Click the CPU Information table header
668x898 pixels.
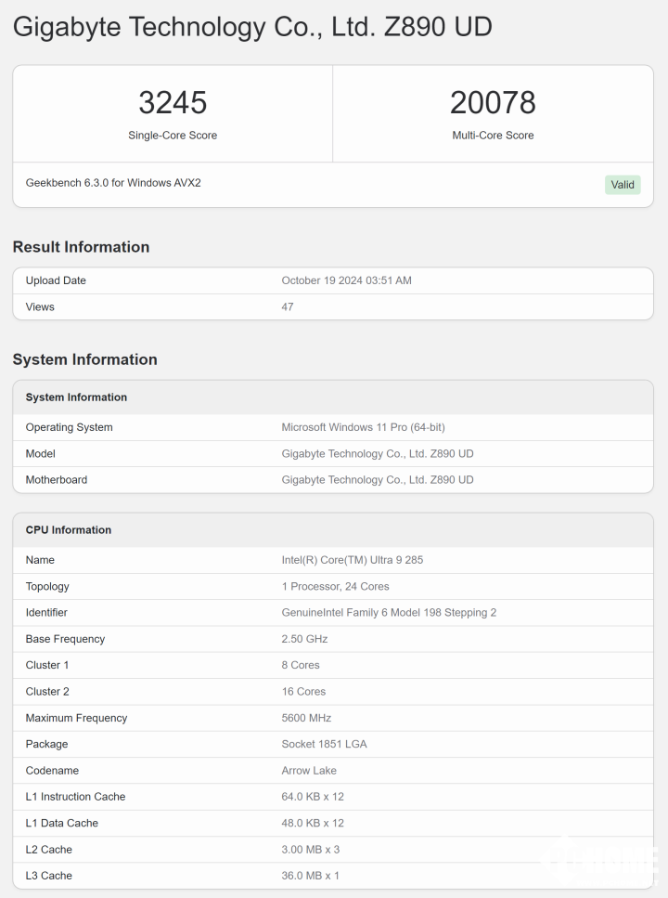click(69, 530)
